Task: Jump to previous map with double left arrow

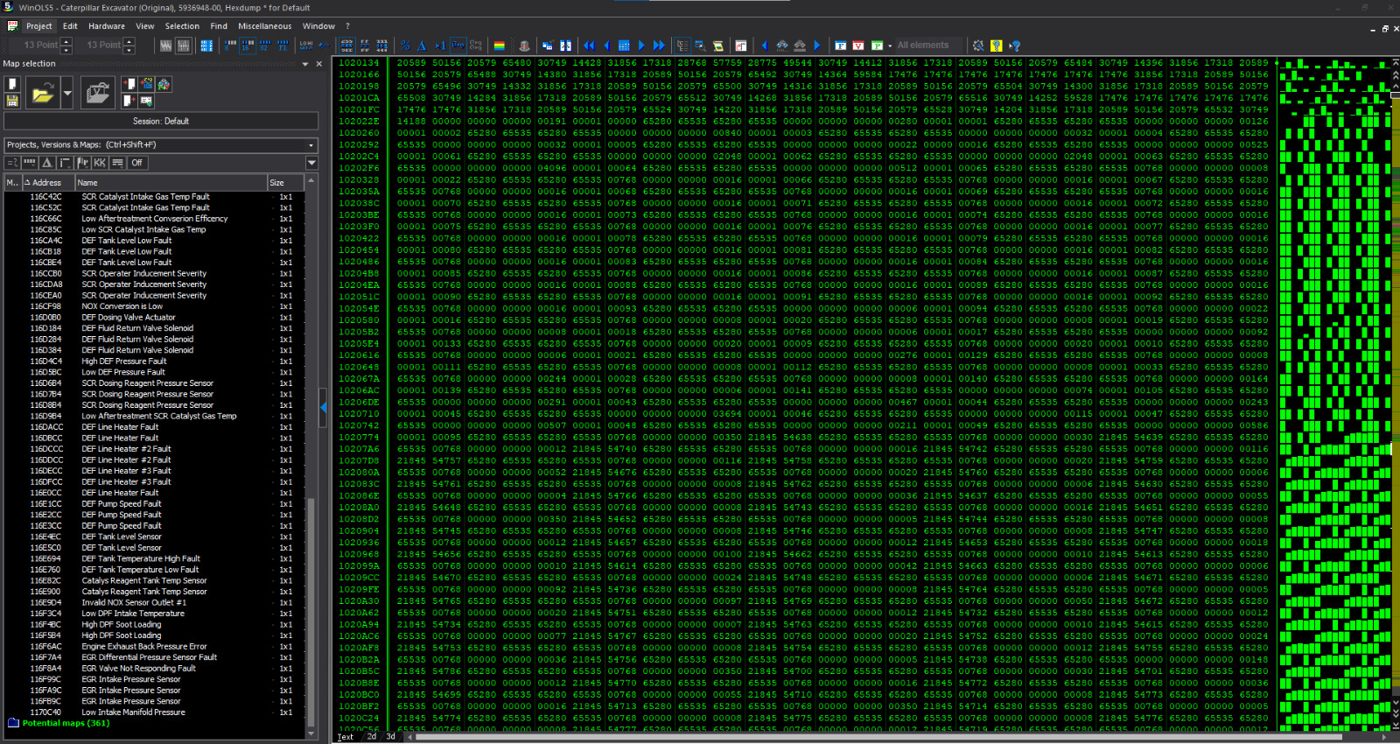Action: pos(589,46)
